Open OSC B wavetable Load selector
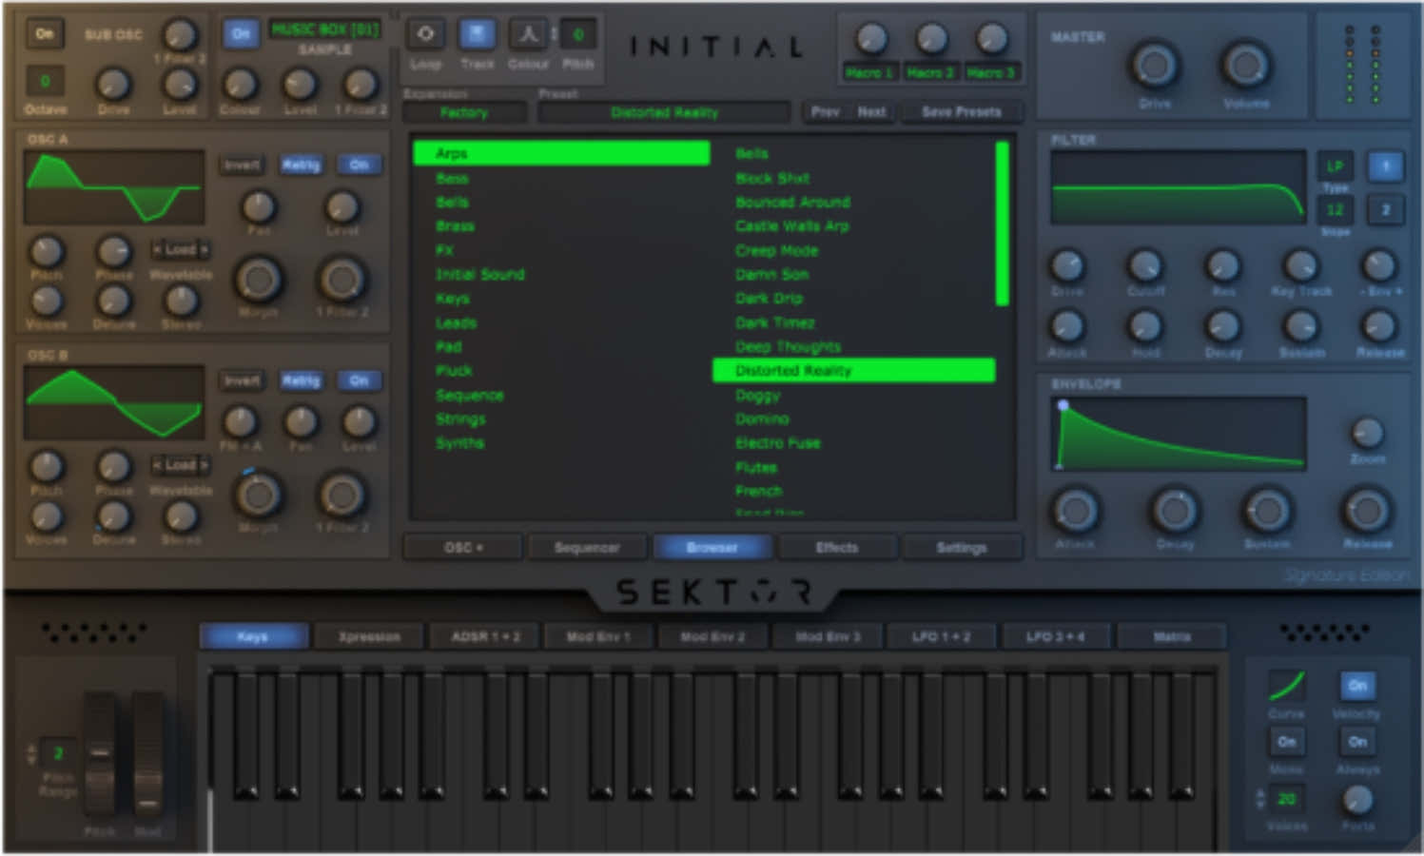This screenshot has height=856, width=1424. click(x=180, y=465)
